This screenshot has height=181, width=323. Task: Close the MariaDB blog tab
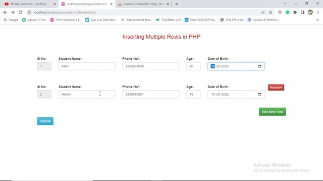168,4
